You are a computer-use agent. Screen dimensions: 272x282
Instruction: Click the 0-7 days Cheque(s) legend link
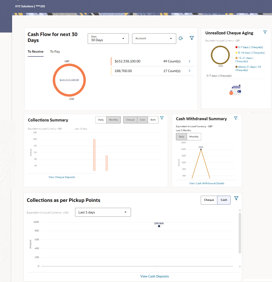[x=250, y=47]
